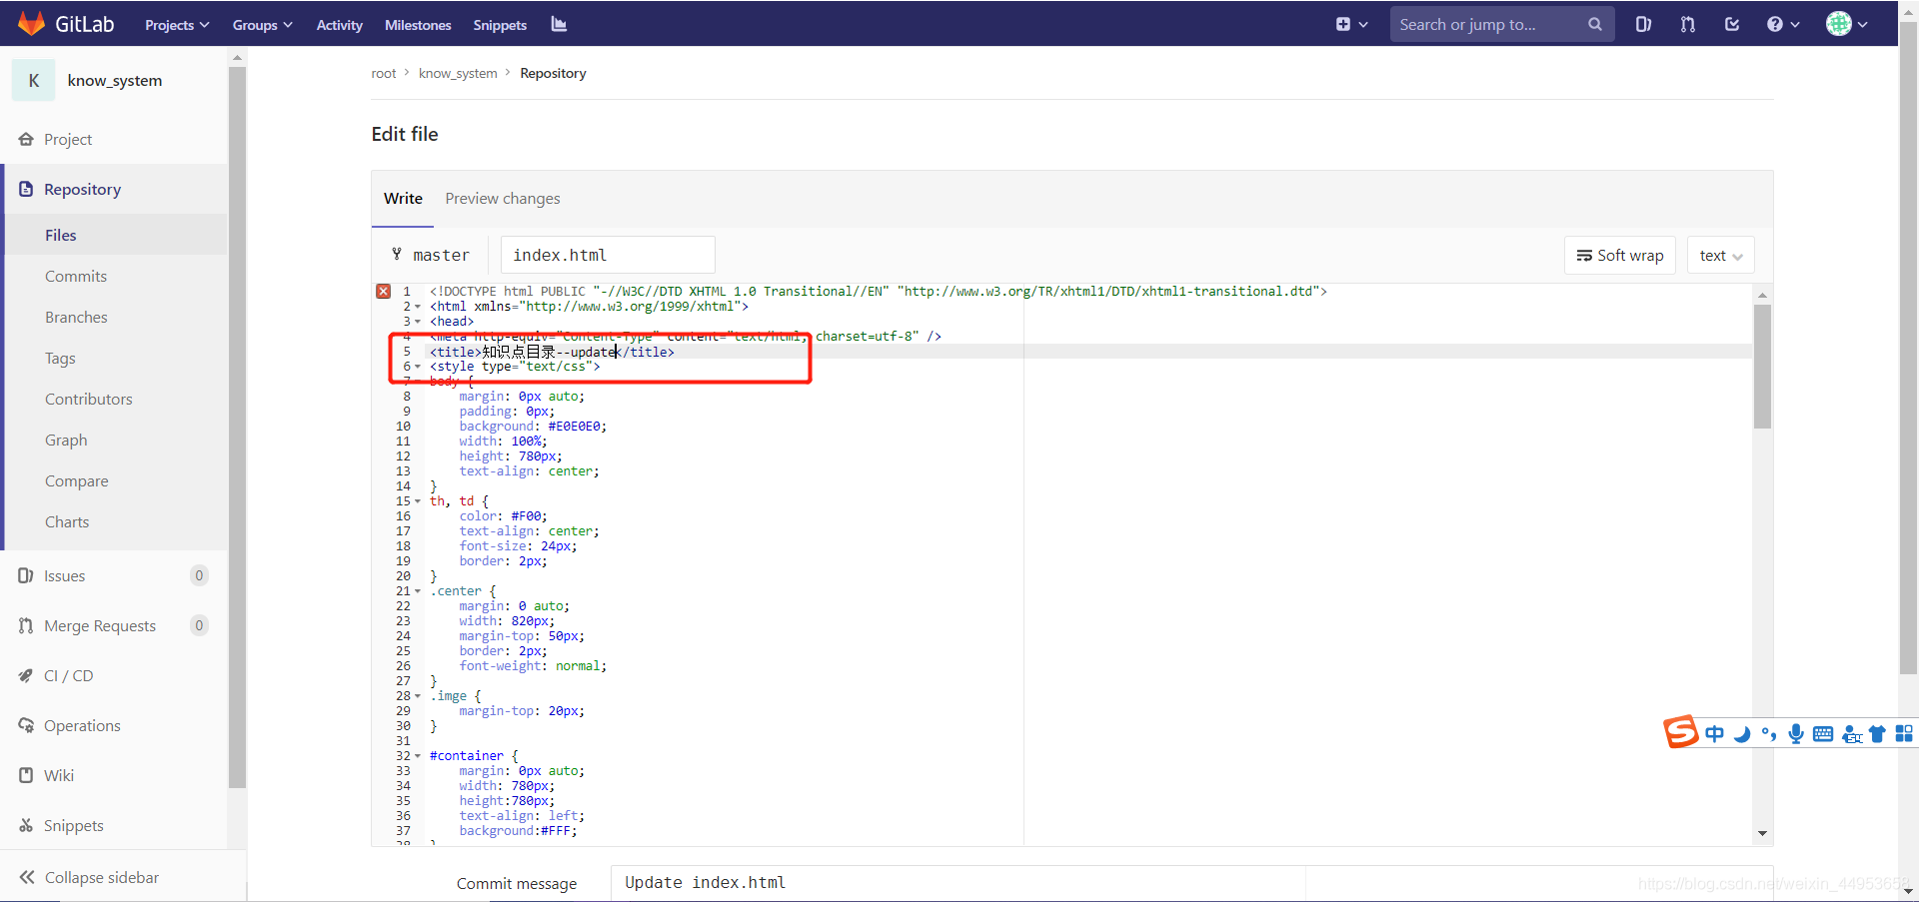This screenshot has height=902, width=1919.
Task: Toggle Soft wrap in editor
Action: coord(1620,256)
